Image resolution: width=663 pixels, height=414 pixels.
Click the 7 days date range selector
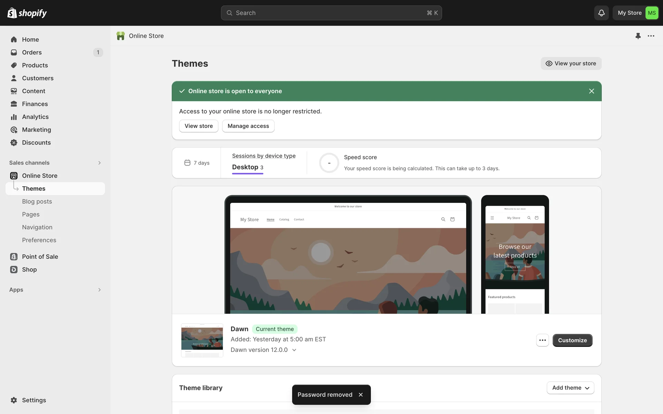click(x=197, y=163)
